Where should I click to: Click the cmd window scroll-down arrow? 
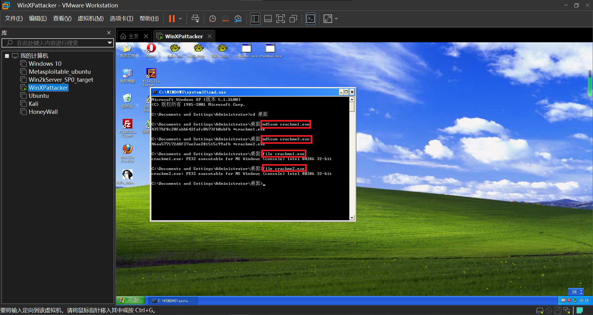click(x=352, y=218)
